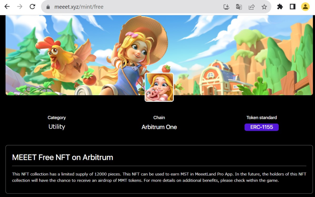Open the translate page icon
Image resolution: width=315 pixels, height=197 pixels.
point(239,7)
